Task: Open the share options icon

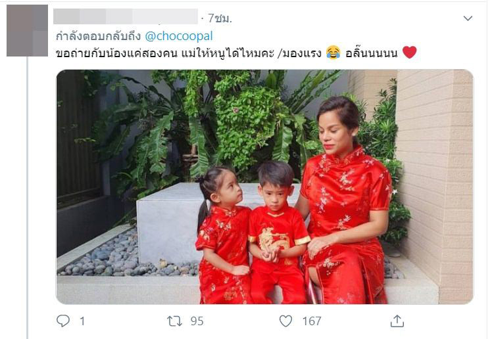Action: [397, 321]
